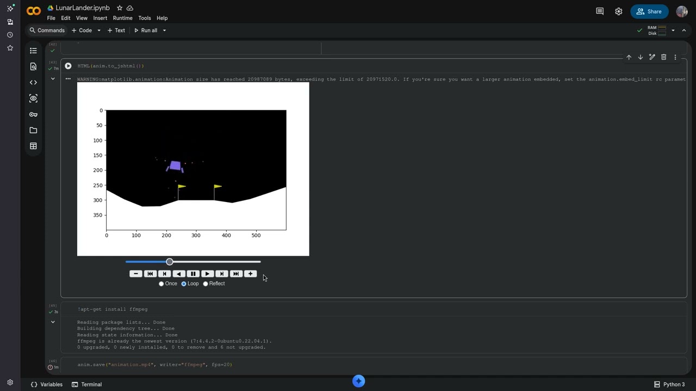Open settings gear in bottom-left corner
Image resolution: width=696 pixels, height=391 pixels.
pyautogui.click(x=10, y=382)
